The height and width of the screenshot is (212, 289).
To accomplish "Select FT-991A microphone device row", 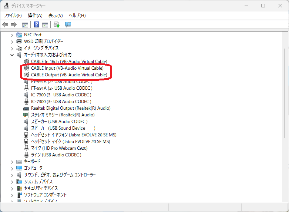I will click(62, 88).
